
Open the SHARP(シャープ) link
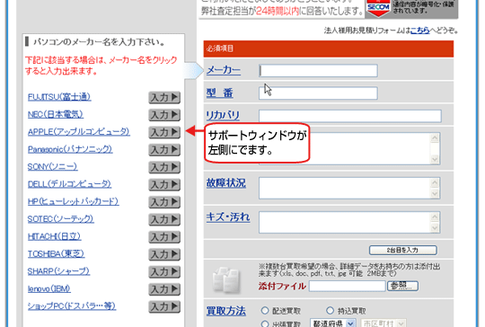[58, 271]
